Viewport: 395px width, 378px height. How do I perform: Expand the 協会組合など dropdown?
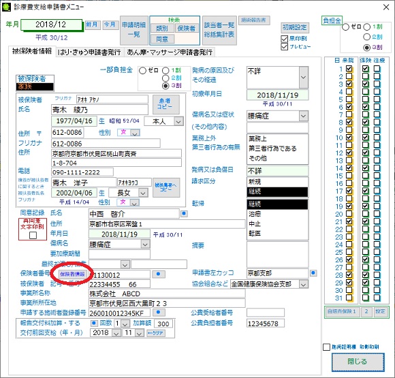point(304,285)
